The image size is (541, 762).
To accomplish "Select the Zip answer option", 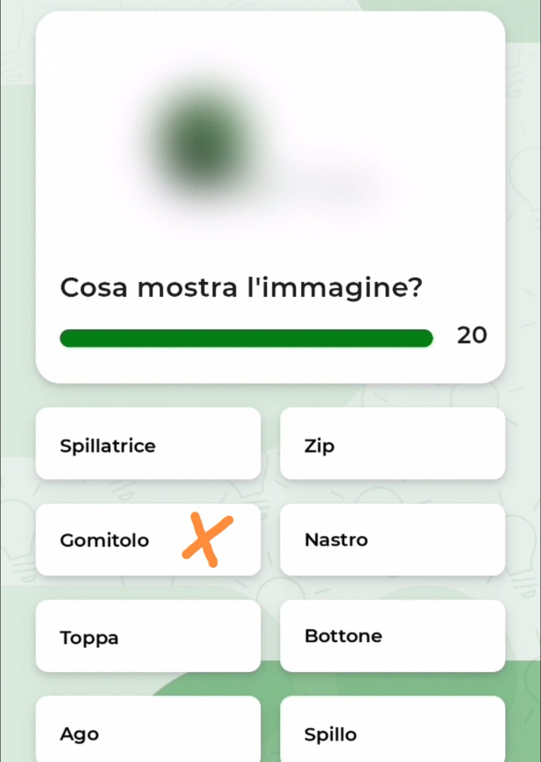I will click(x=392, y=444).
